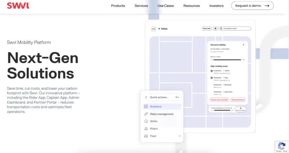289x153 pixels.
Task: Click the Mobility volume slider bar
Action: (x=227, y=59)
